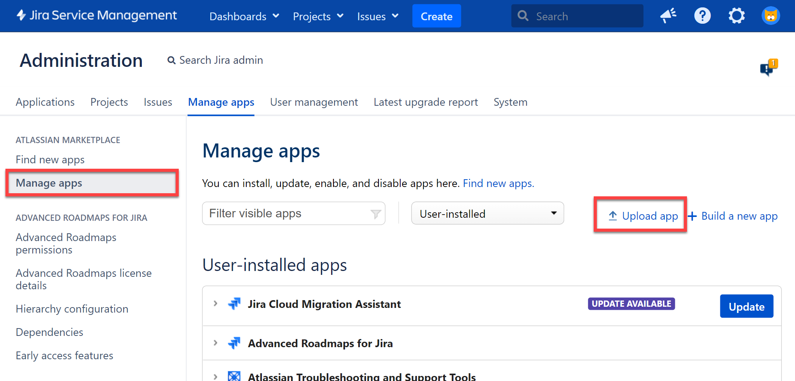
Task: Open the settings gear icon
Action: tap(736, 16)
